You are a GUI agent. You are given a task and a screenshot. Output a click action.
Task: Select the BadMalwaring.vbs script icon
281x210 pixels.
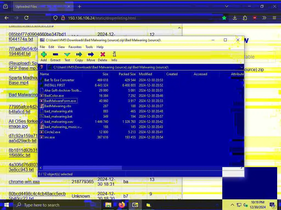[x=42, y=106]
